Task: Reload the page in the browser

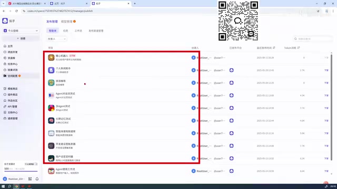Action: tap(16, 11)
